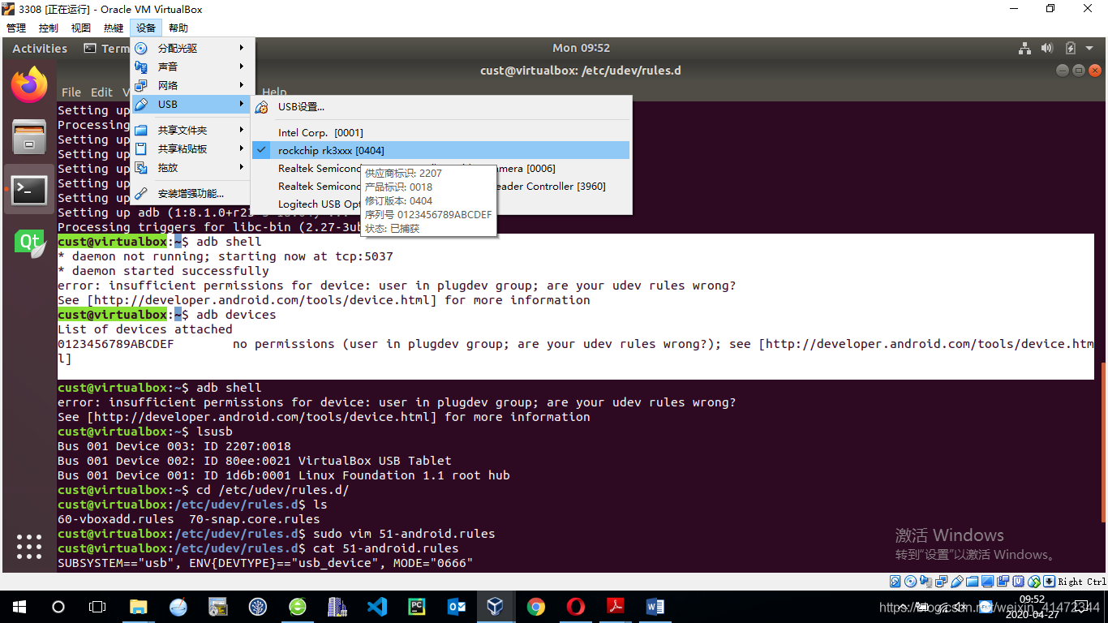Click the display settings status bar icon
Screen dimensions: 1108x623
coord(988,581)
